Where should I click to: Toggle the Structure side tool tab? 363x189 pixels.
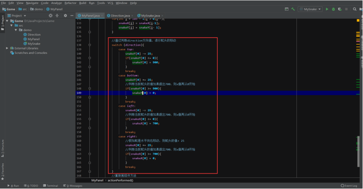3,148
